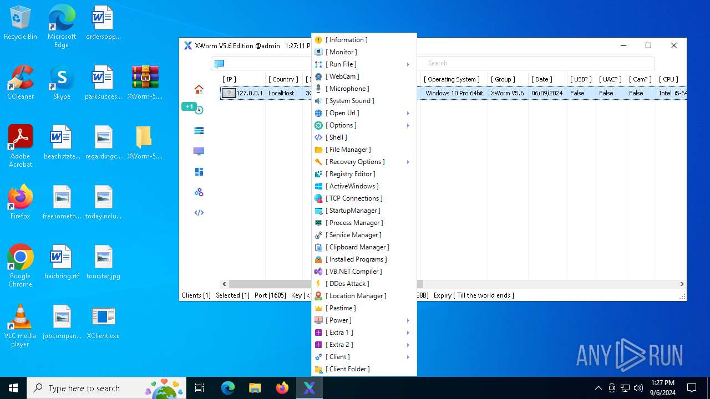Open File Explorer from the taskbar
The width and height of the screenshot is (710, 399).
[x=255, y=388]
